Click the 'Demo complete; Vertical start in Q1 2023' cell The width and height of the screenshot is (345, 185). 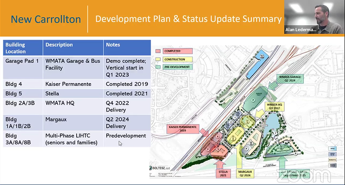click(127, 67)
